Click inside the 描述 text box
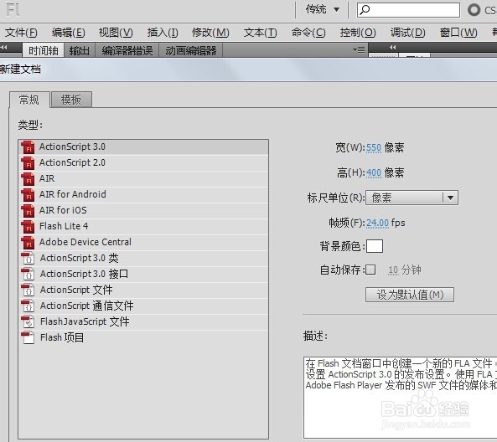The image size is (497, 442). pyautogui.click(x=400, y=398)
